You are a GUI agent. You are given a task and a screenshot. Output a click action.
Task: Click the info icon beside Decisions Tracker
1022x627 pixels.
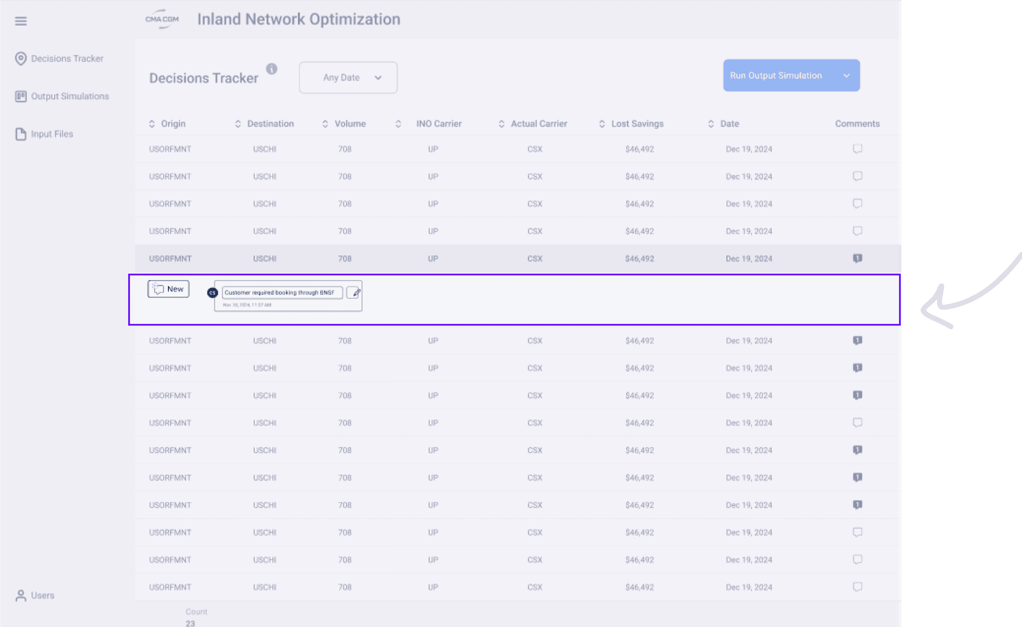tap(272, 69)
